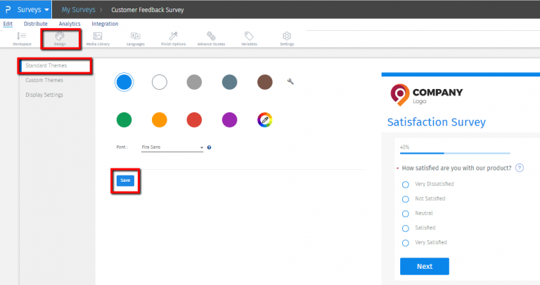Open the Settings gear icon
Image resolution: width=540 pixels, height=285 pixels.
click(287, 37)
